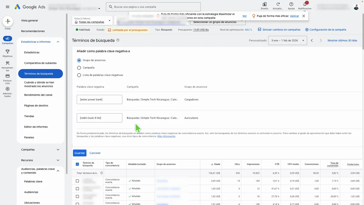Screen dimensions: 364x205
Task: Click the Guardar button
Action: 80,153
